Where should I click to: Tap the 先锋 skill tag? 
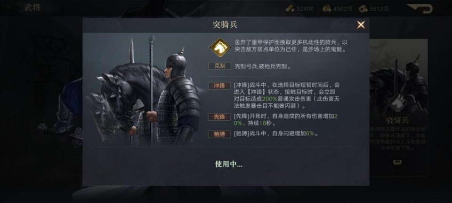(220, 117)
